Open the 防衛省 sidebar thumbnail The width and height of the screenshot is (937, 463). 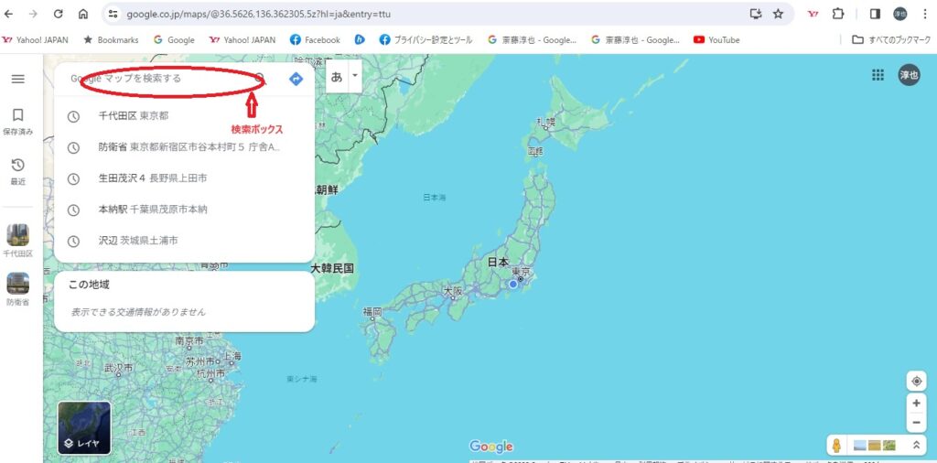click(18, 289)
